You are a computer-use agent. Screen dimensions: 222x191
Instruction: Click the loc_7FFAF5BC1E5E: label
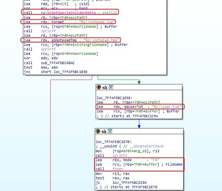tap(115, 98)
